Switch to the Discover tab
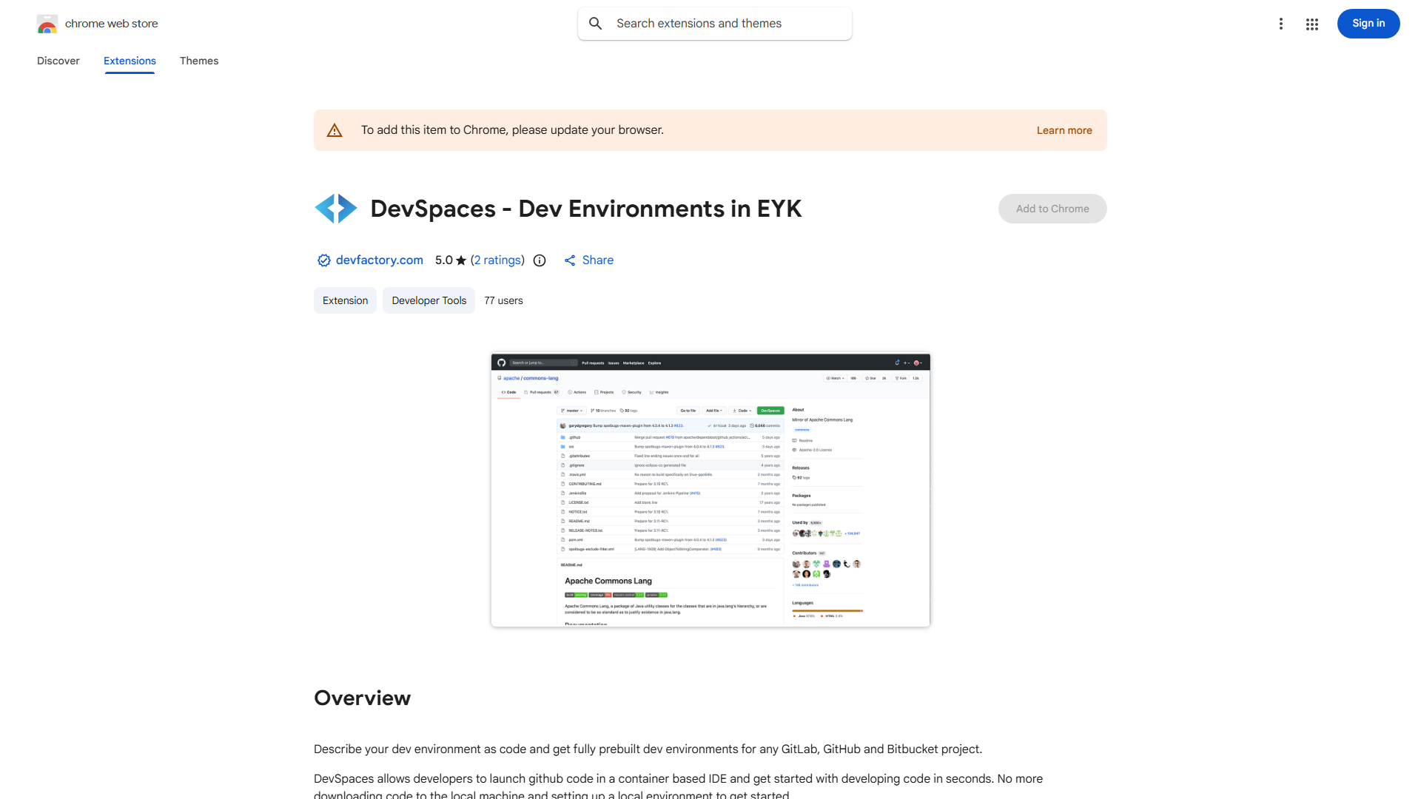Image resolution: width=1421 pixels, height=799 pixels. (58, 61)
